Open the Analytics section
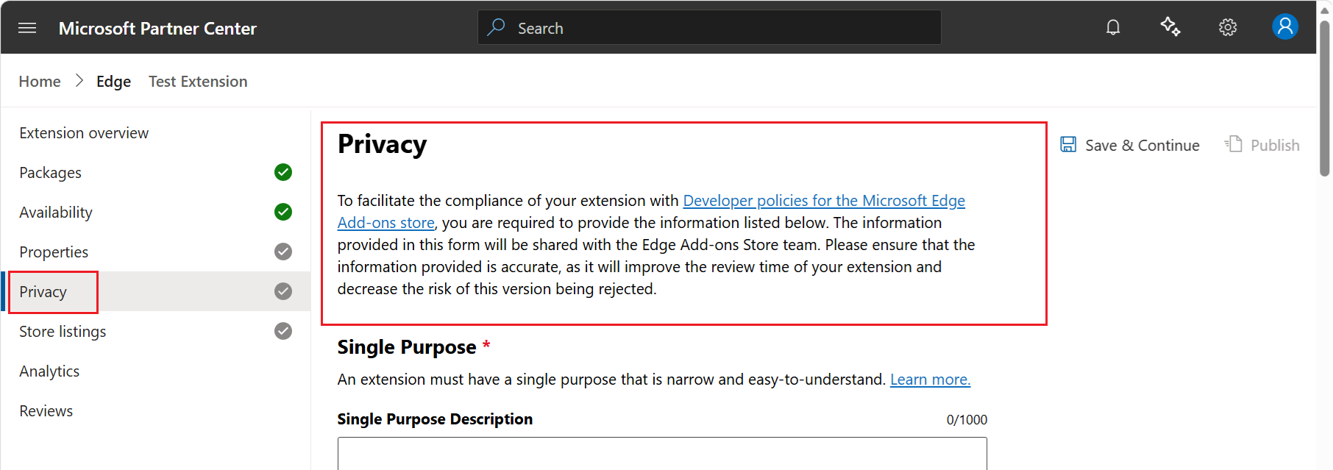Image resolution: width=1333 pixels, height=470 pixels. click(x=49, y=371)
